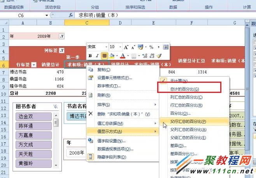Toggle 陈祥通 in the author slicer
The image size is (256, 178).
[33, 126]
